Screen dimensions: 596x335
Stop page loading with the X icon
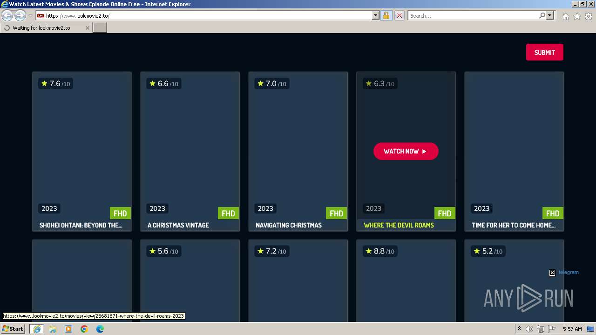pos(399,15)
